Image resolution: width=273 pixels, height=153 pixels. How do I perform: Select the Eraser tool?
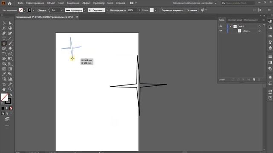click(x=10, y=48)
